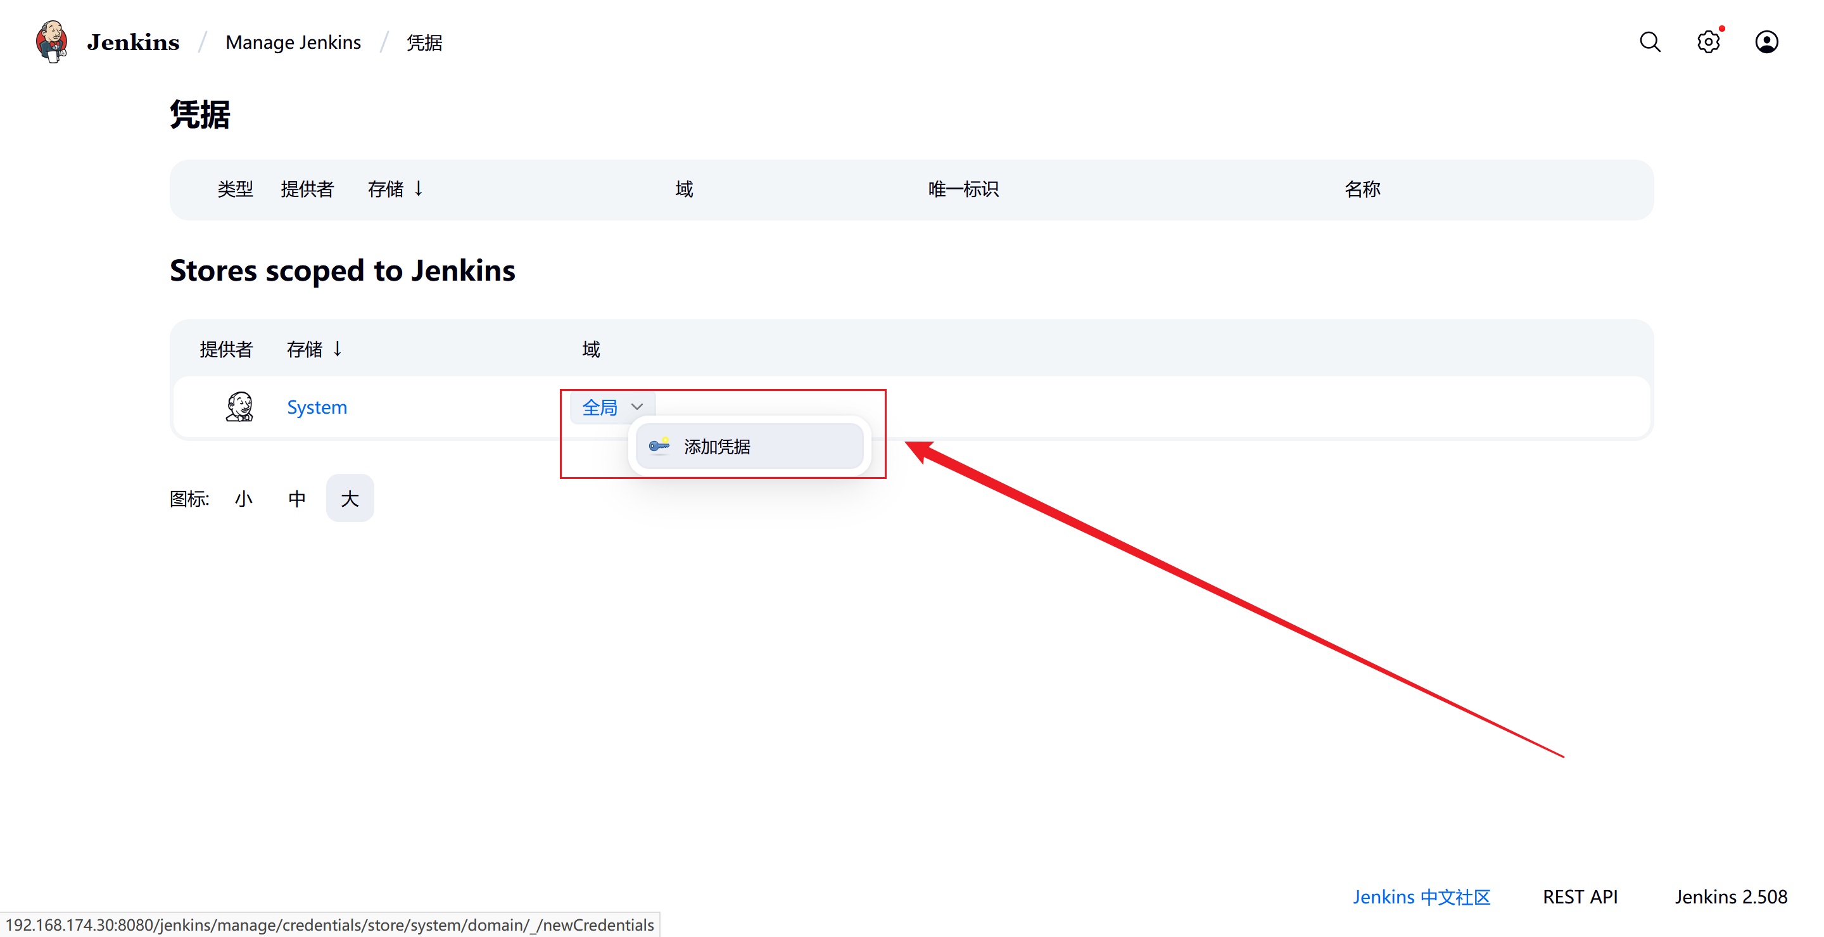1824x937 pixels.
Task: Open Manage Jenkins gear icon
Action: 1708,42
